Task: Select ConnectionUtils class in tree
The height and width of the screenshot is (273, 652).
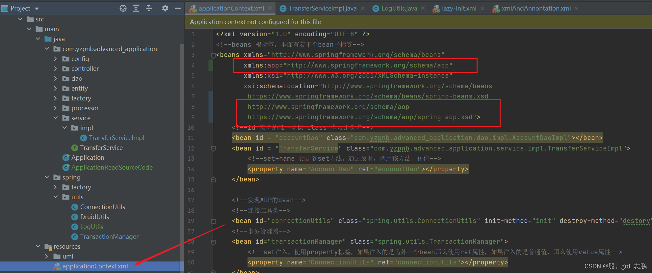Action: 103,207
